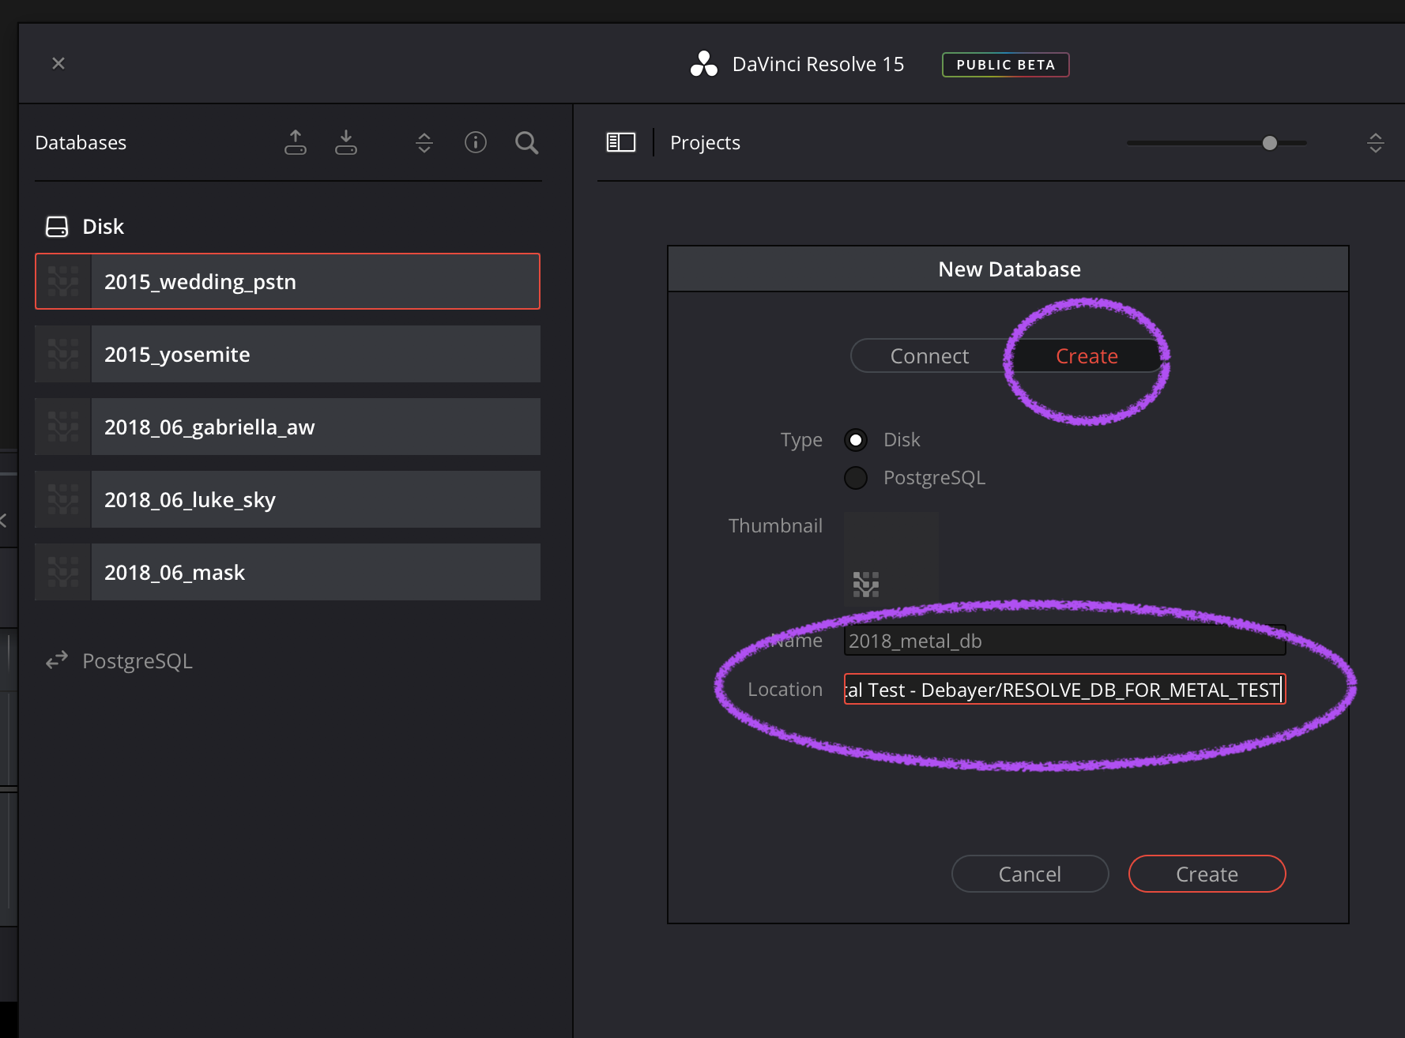Cancel the New Database dialog

coord(1030,874)
